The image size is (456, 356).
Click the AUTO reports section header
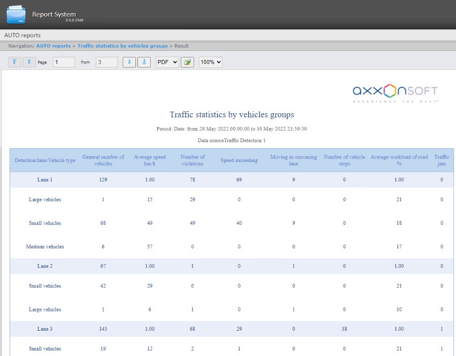pos(22,36)
